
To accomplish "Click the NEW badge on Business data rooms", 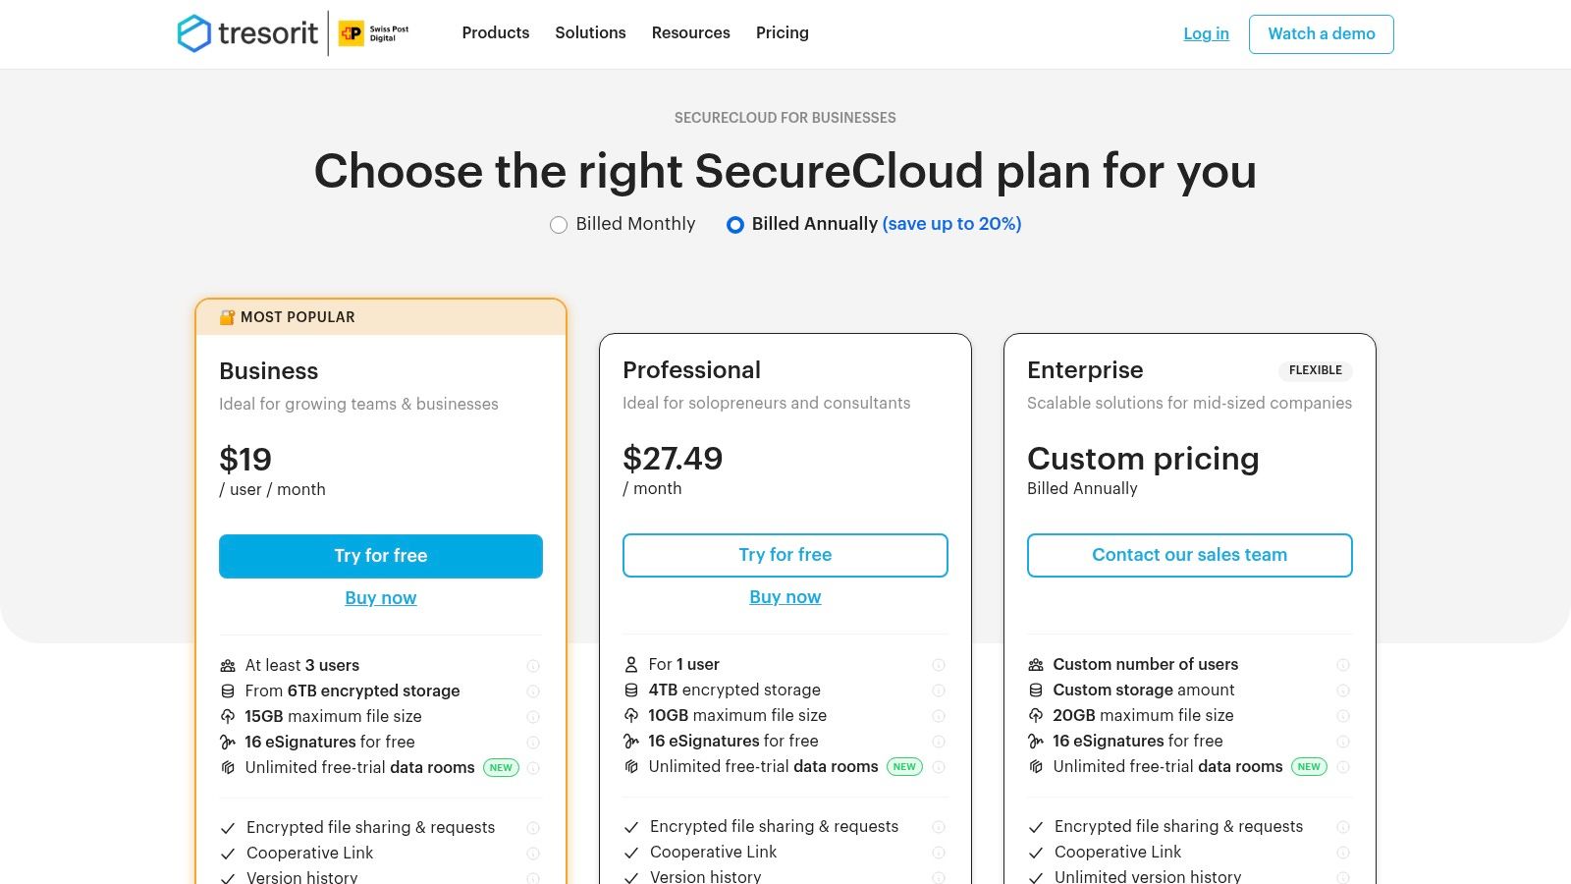I will coord(501,767).
